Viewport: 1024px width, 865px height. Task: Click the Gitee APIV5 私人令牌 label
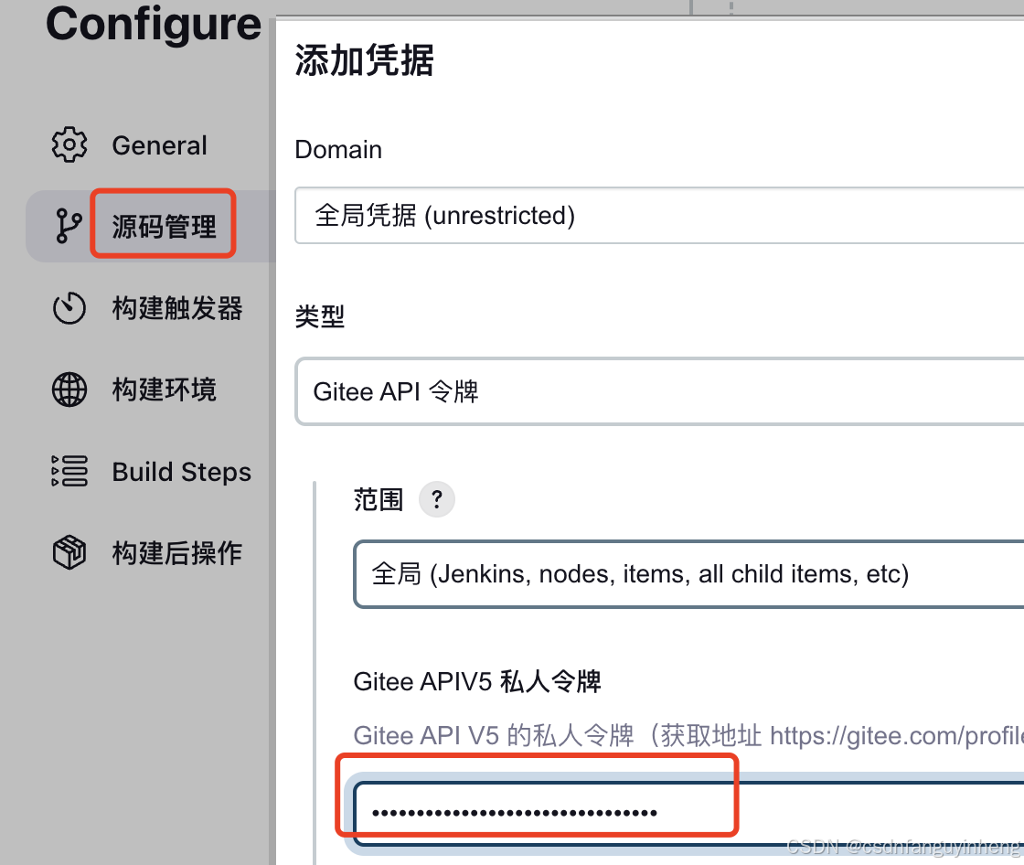(477, 681)
